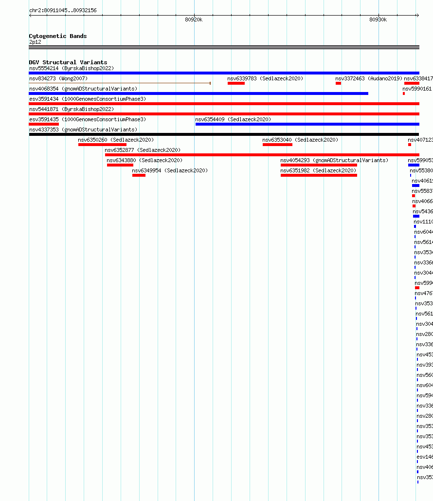Screen dimensions: 433x501
Task: Click the blue bar of nsv4068354
Action: pos(198,93)
